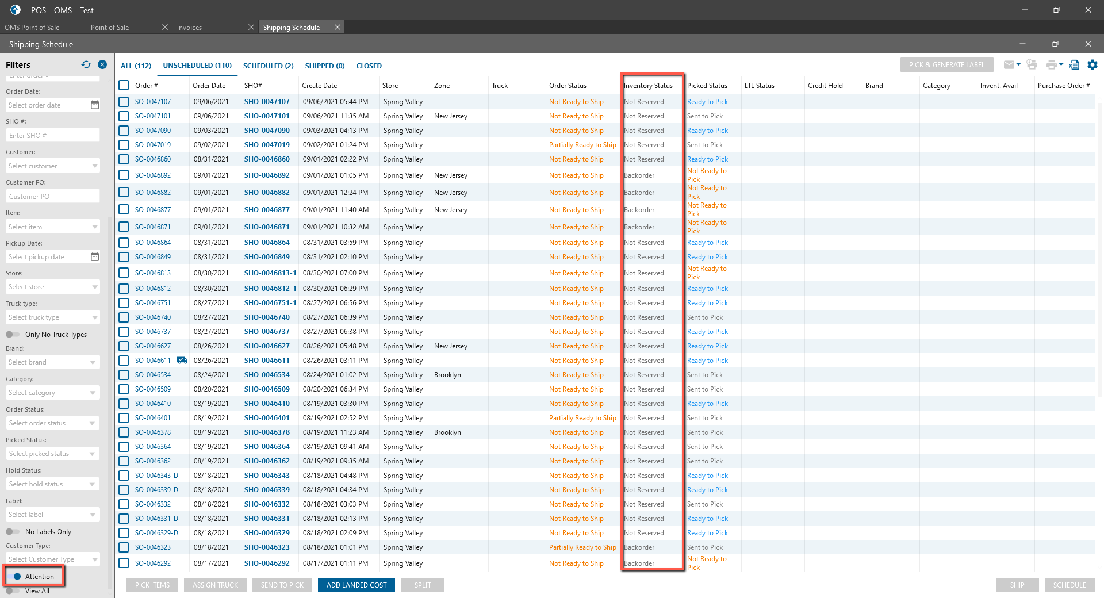Refresh the Filters panel
The image size is (1104, 598).
point(86,65)
